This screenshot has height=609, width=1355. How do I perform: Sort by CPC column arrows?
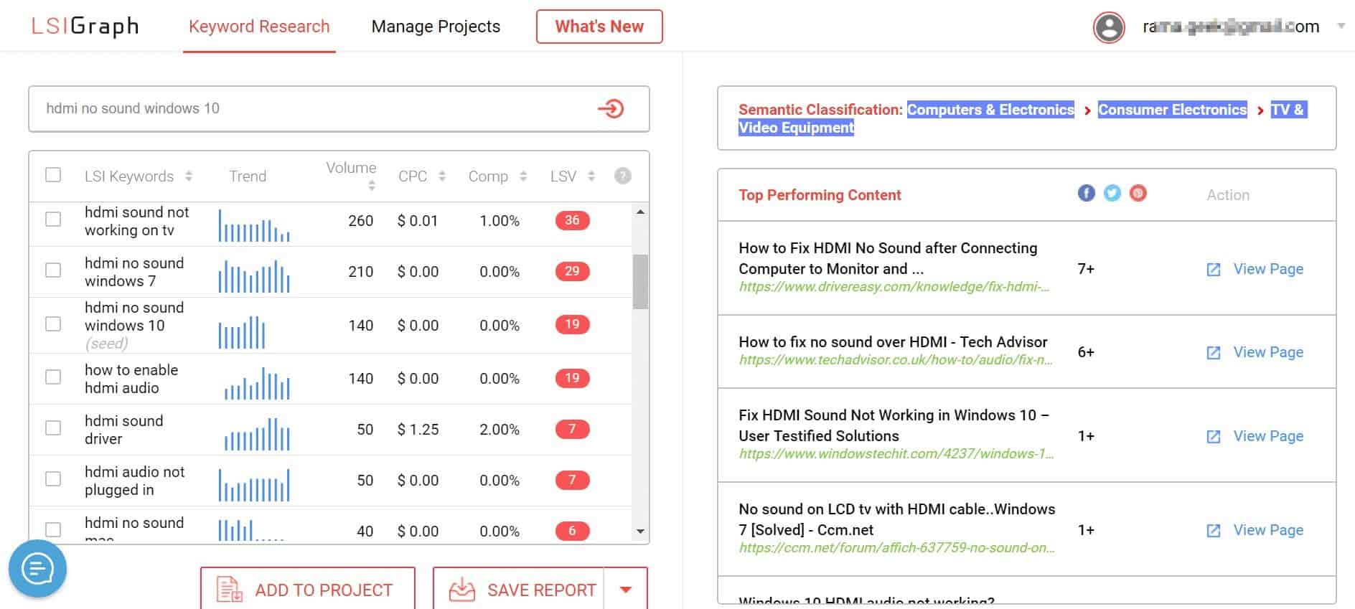442,176
